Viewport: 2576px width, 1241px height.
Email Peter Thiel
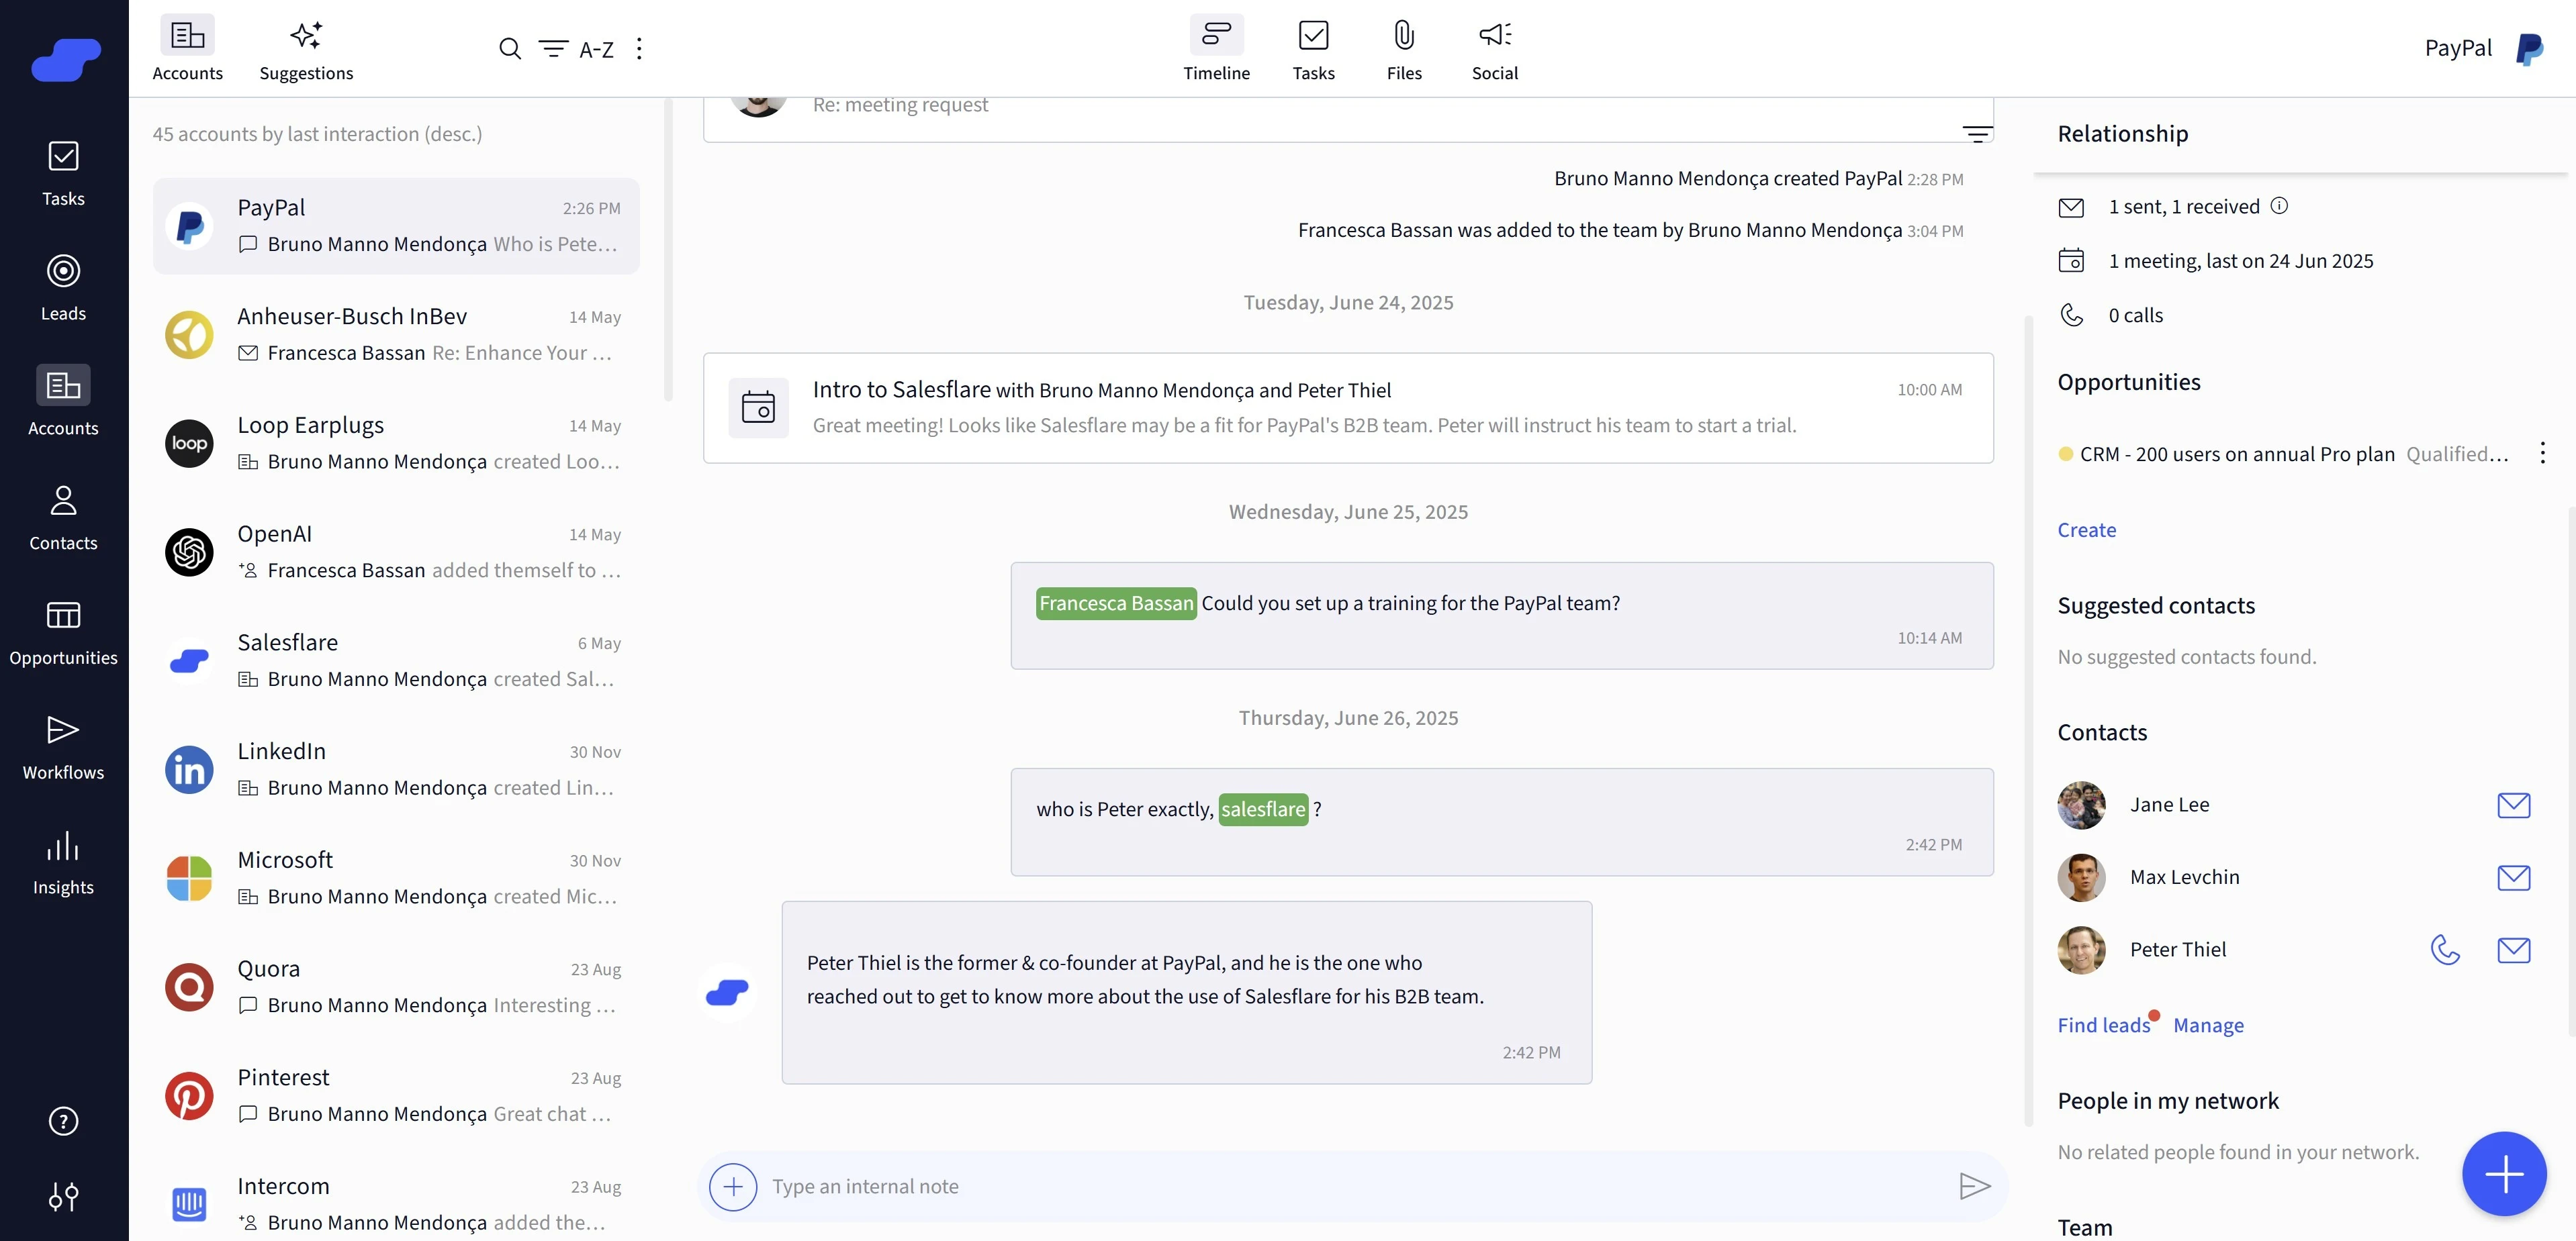(x=2513, y=950)
